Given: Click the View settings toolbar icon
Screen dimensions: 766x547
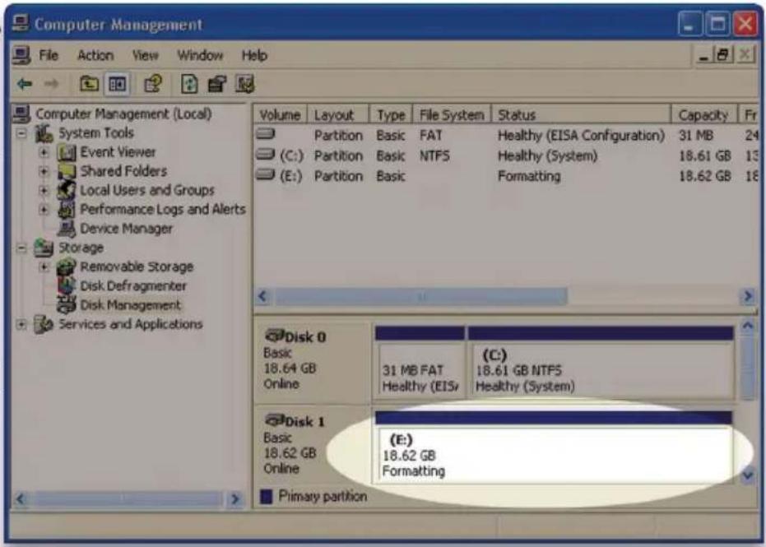Looking at the screenshot, I should point(245,84).
